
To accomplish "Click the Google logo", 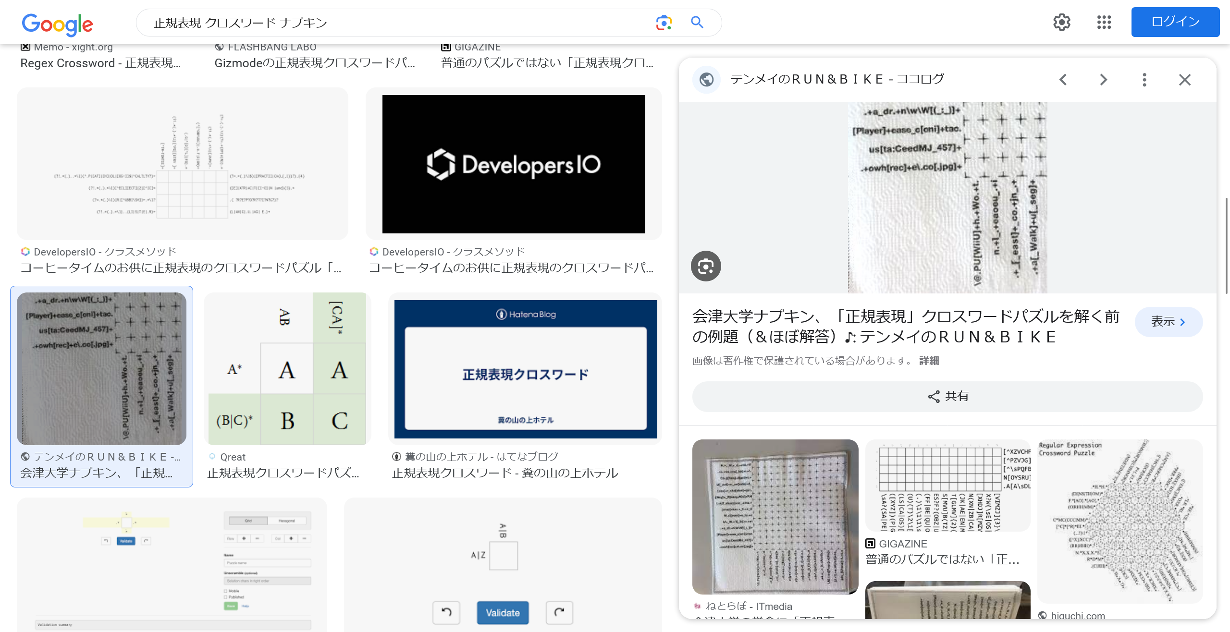I will [58, 24].
